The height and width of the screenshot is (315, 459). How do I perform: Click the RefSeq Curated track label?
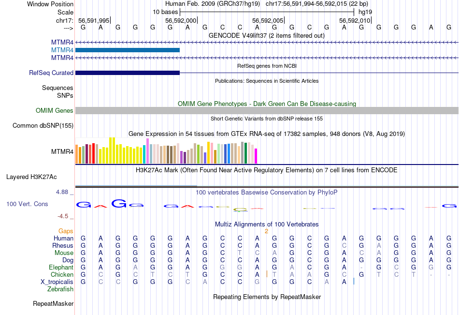click(51, 73)
